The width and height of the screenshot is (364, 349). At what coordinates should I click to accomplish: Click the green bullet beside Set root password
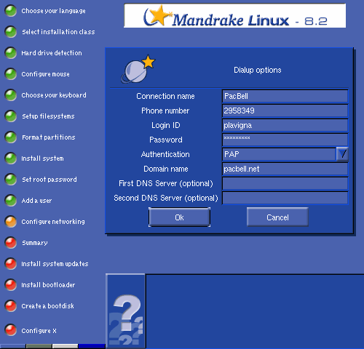tap(11, 180)
